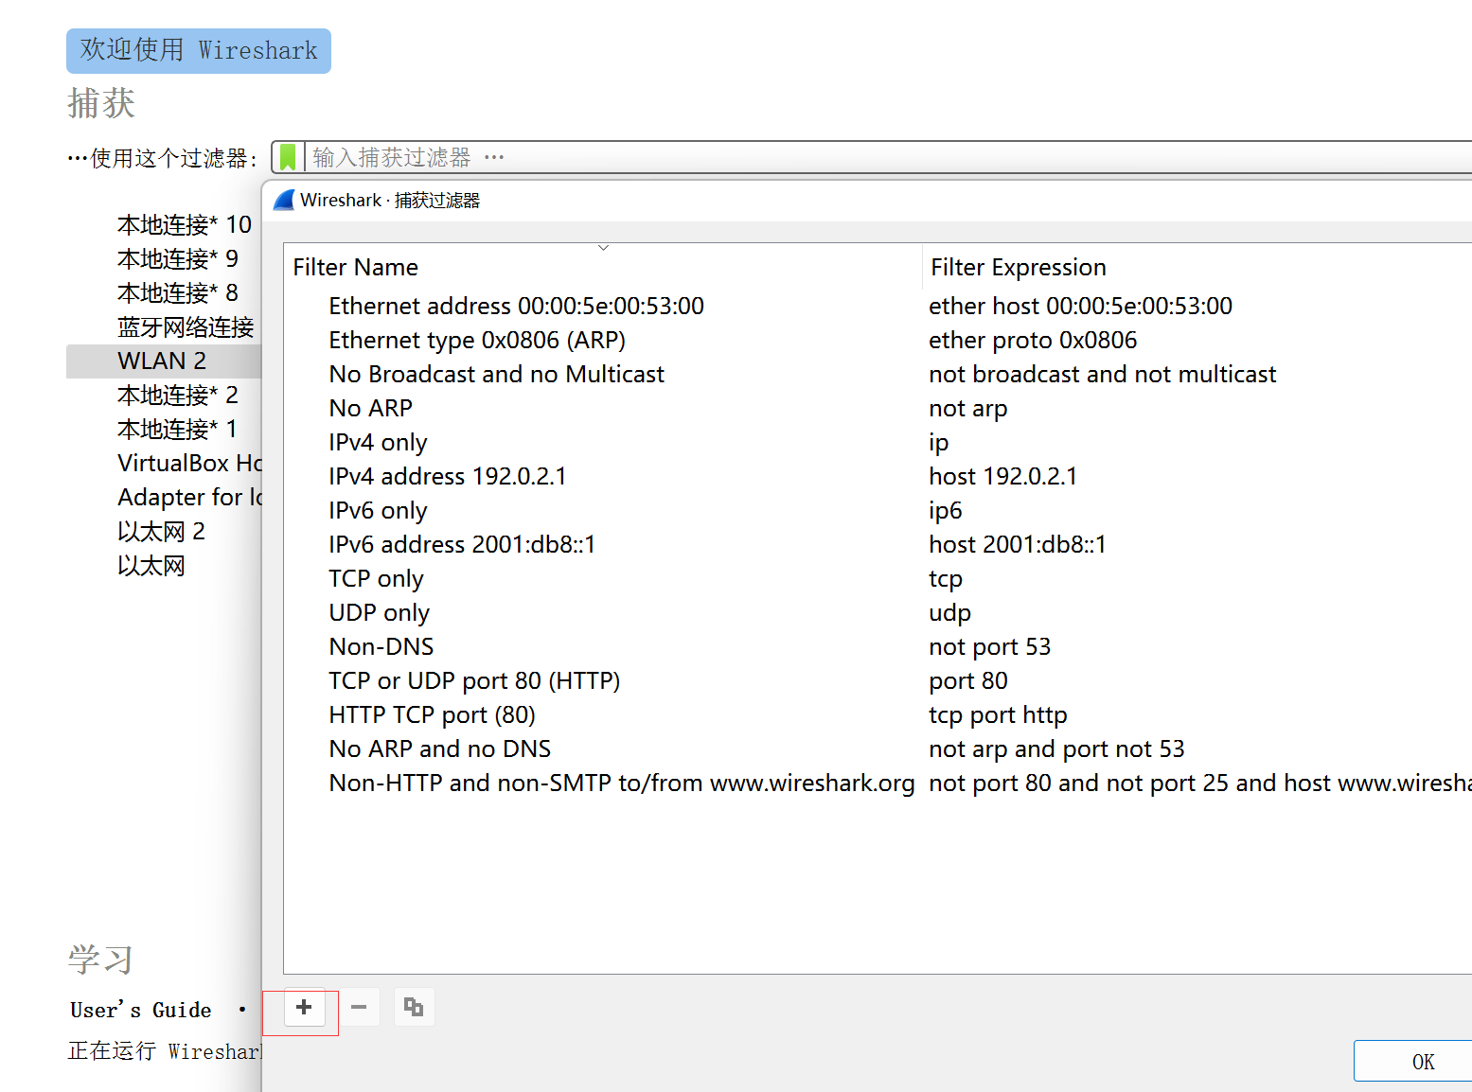
Task: Click the 'ether host 00:00:5e:00:53:00' expression
Action: click(1081, 306)
